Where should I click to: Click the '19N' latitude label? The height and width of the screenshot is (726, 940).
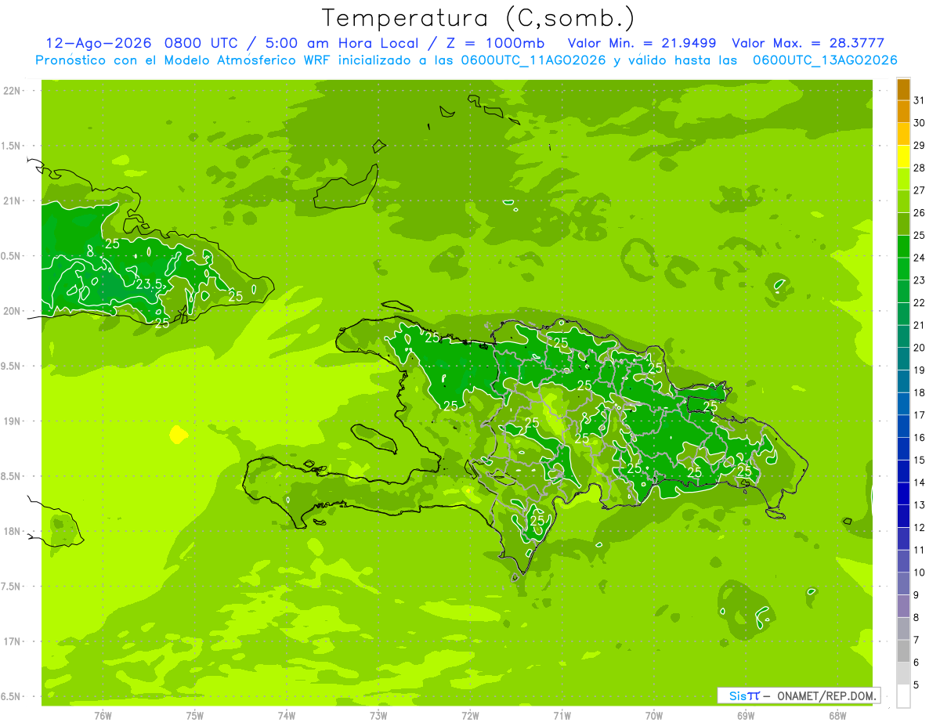point(13,421)
